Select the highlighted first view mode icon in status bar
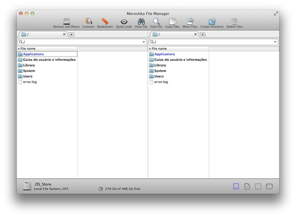This screenshot has height=217, width=296. click(x=236, y=186)
